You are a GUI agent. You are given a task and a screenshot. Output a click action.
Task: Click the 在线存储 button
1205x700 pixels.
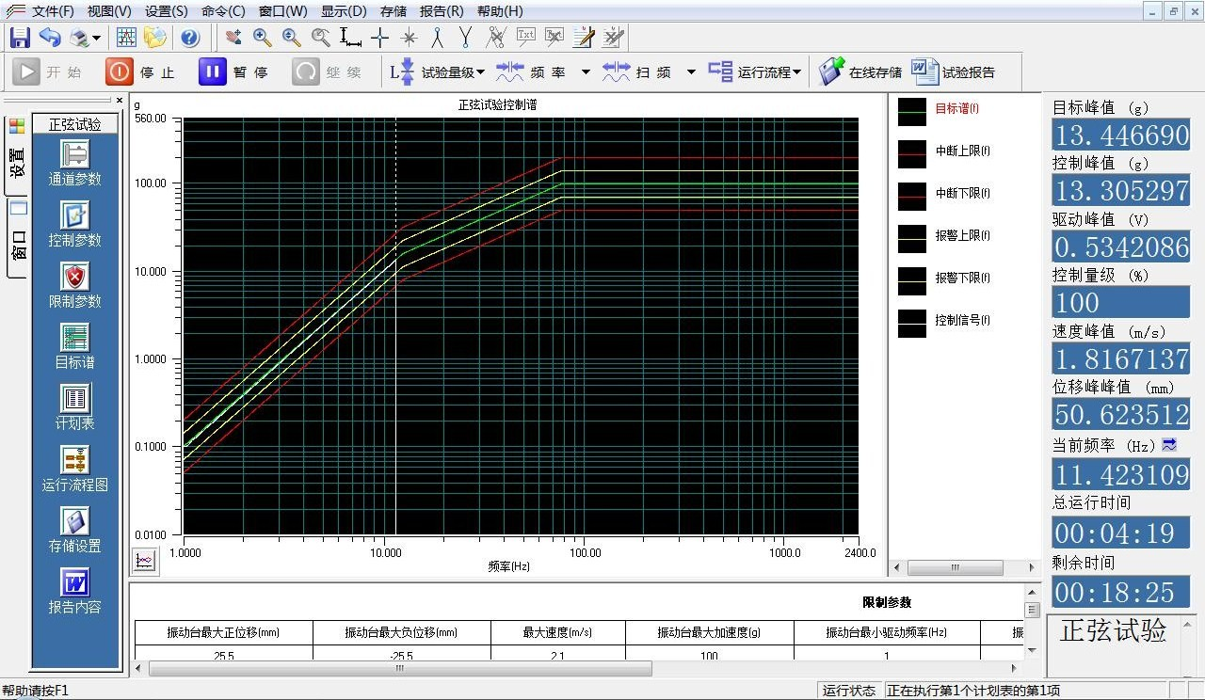click(860, 72)
